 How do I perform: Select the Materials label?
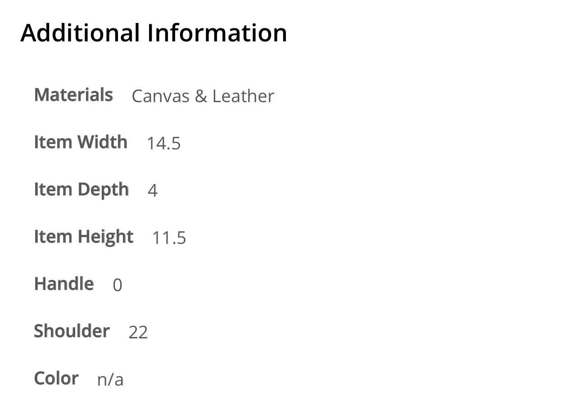pos(73,95)
